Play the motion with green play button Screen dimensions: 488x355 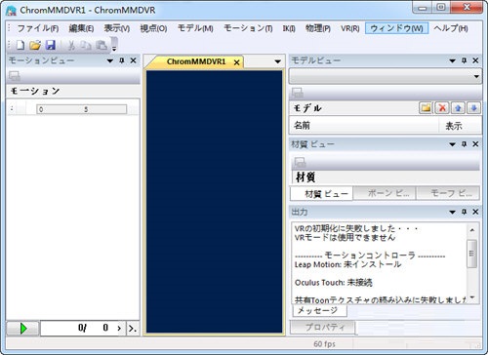(x=23, y=329)
